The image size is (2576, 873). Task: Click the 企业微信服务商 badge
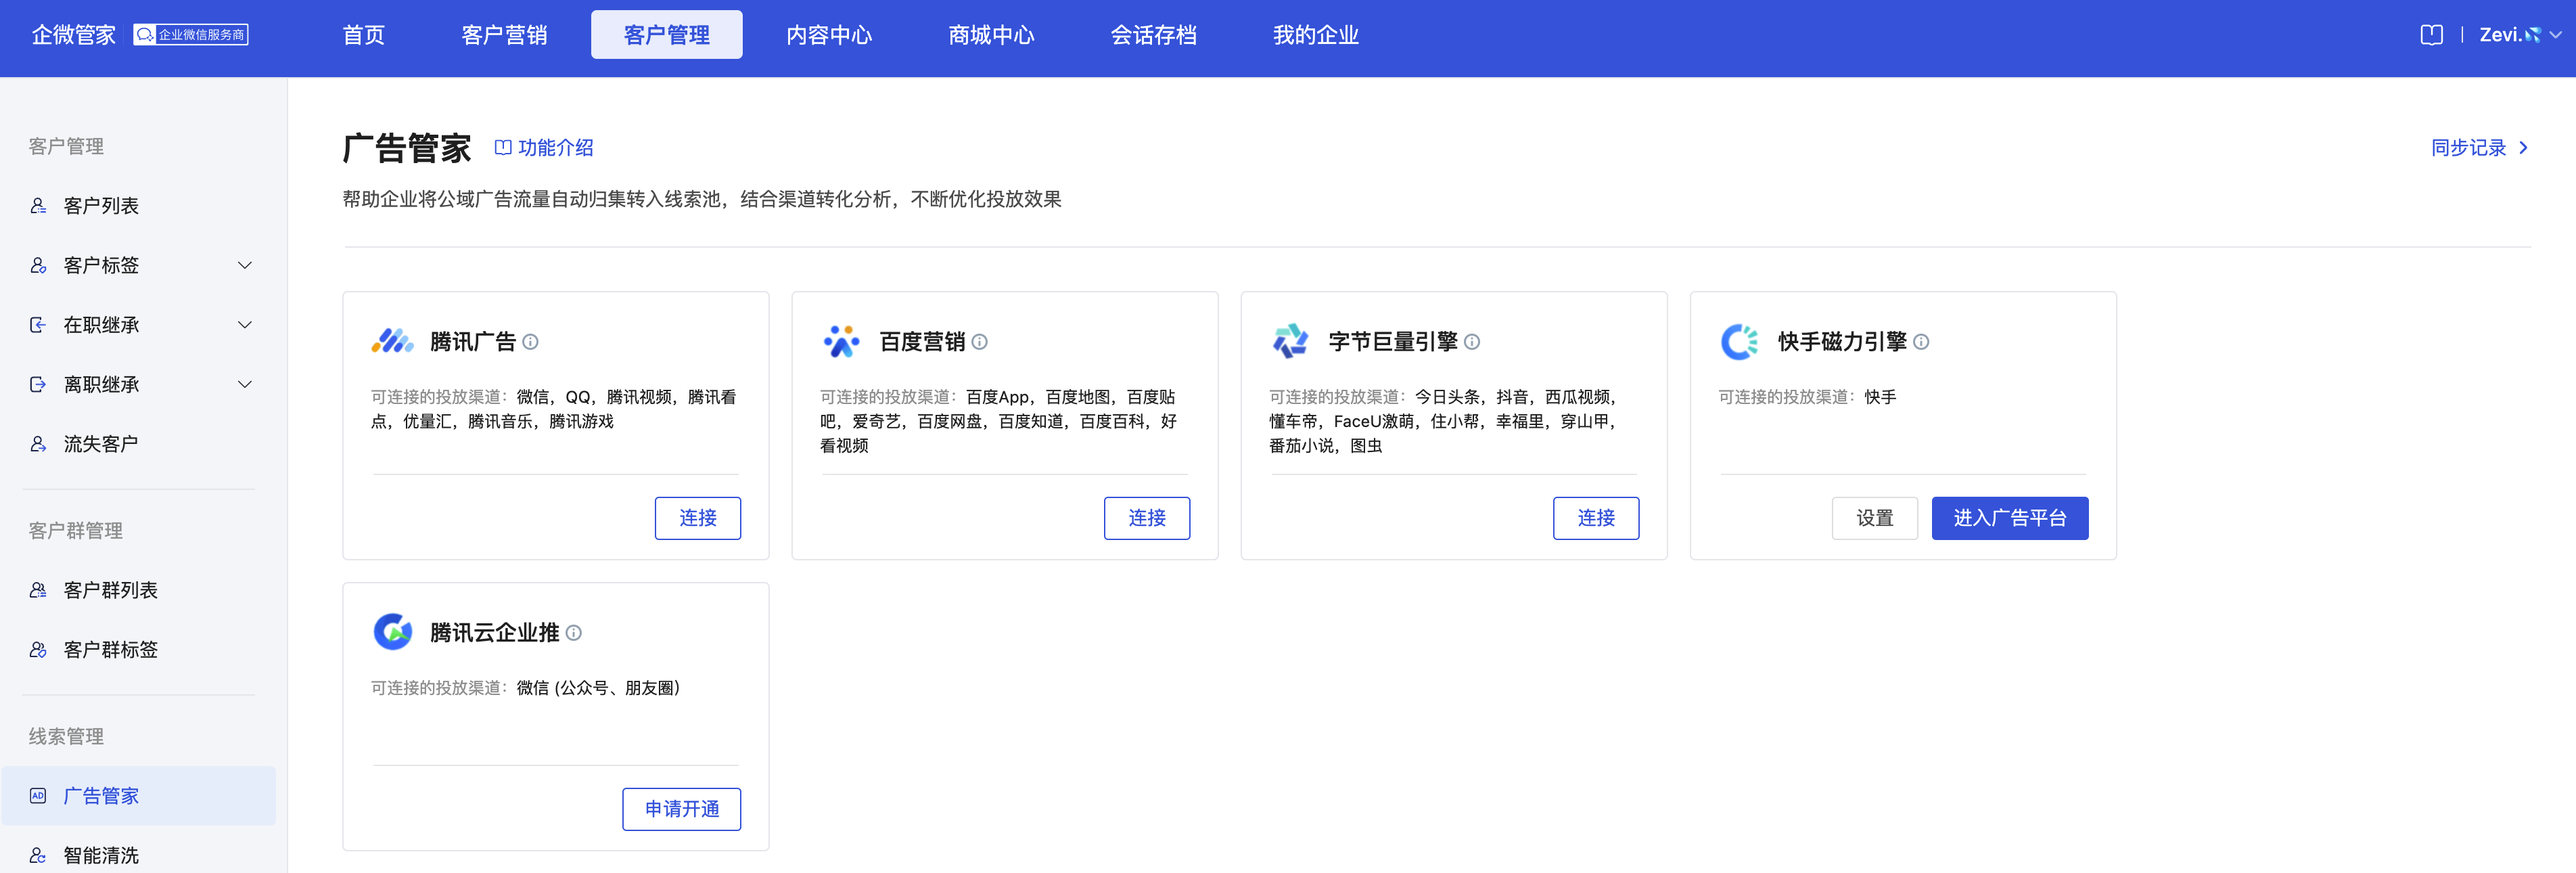[x=191, y=35]
